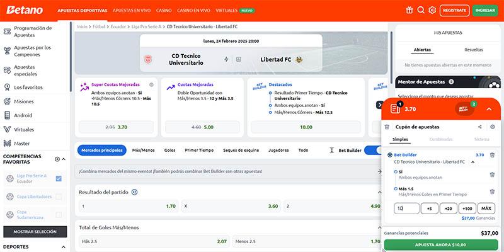Select Mercados principales tab
This screenshot has width=504, height=252.
102,150
